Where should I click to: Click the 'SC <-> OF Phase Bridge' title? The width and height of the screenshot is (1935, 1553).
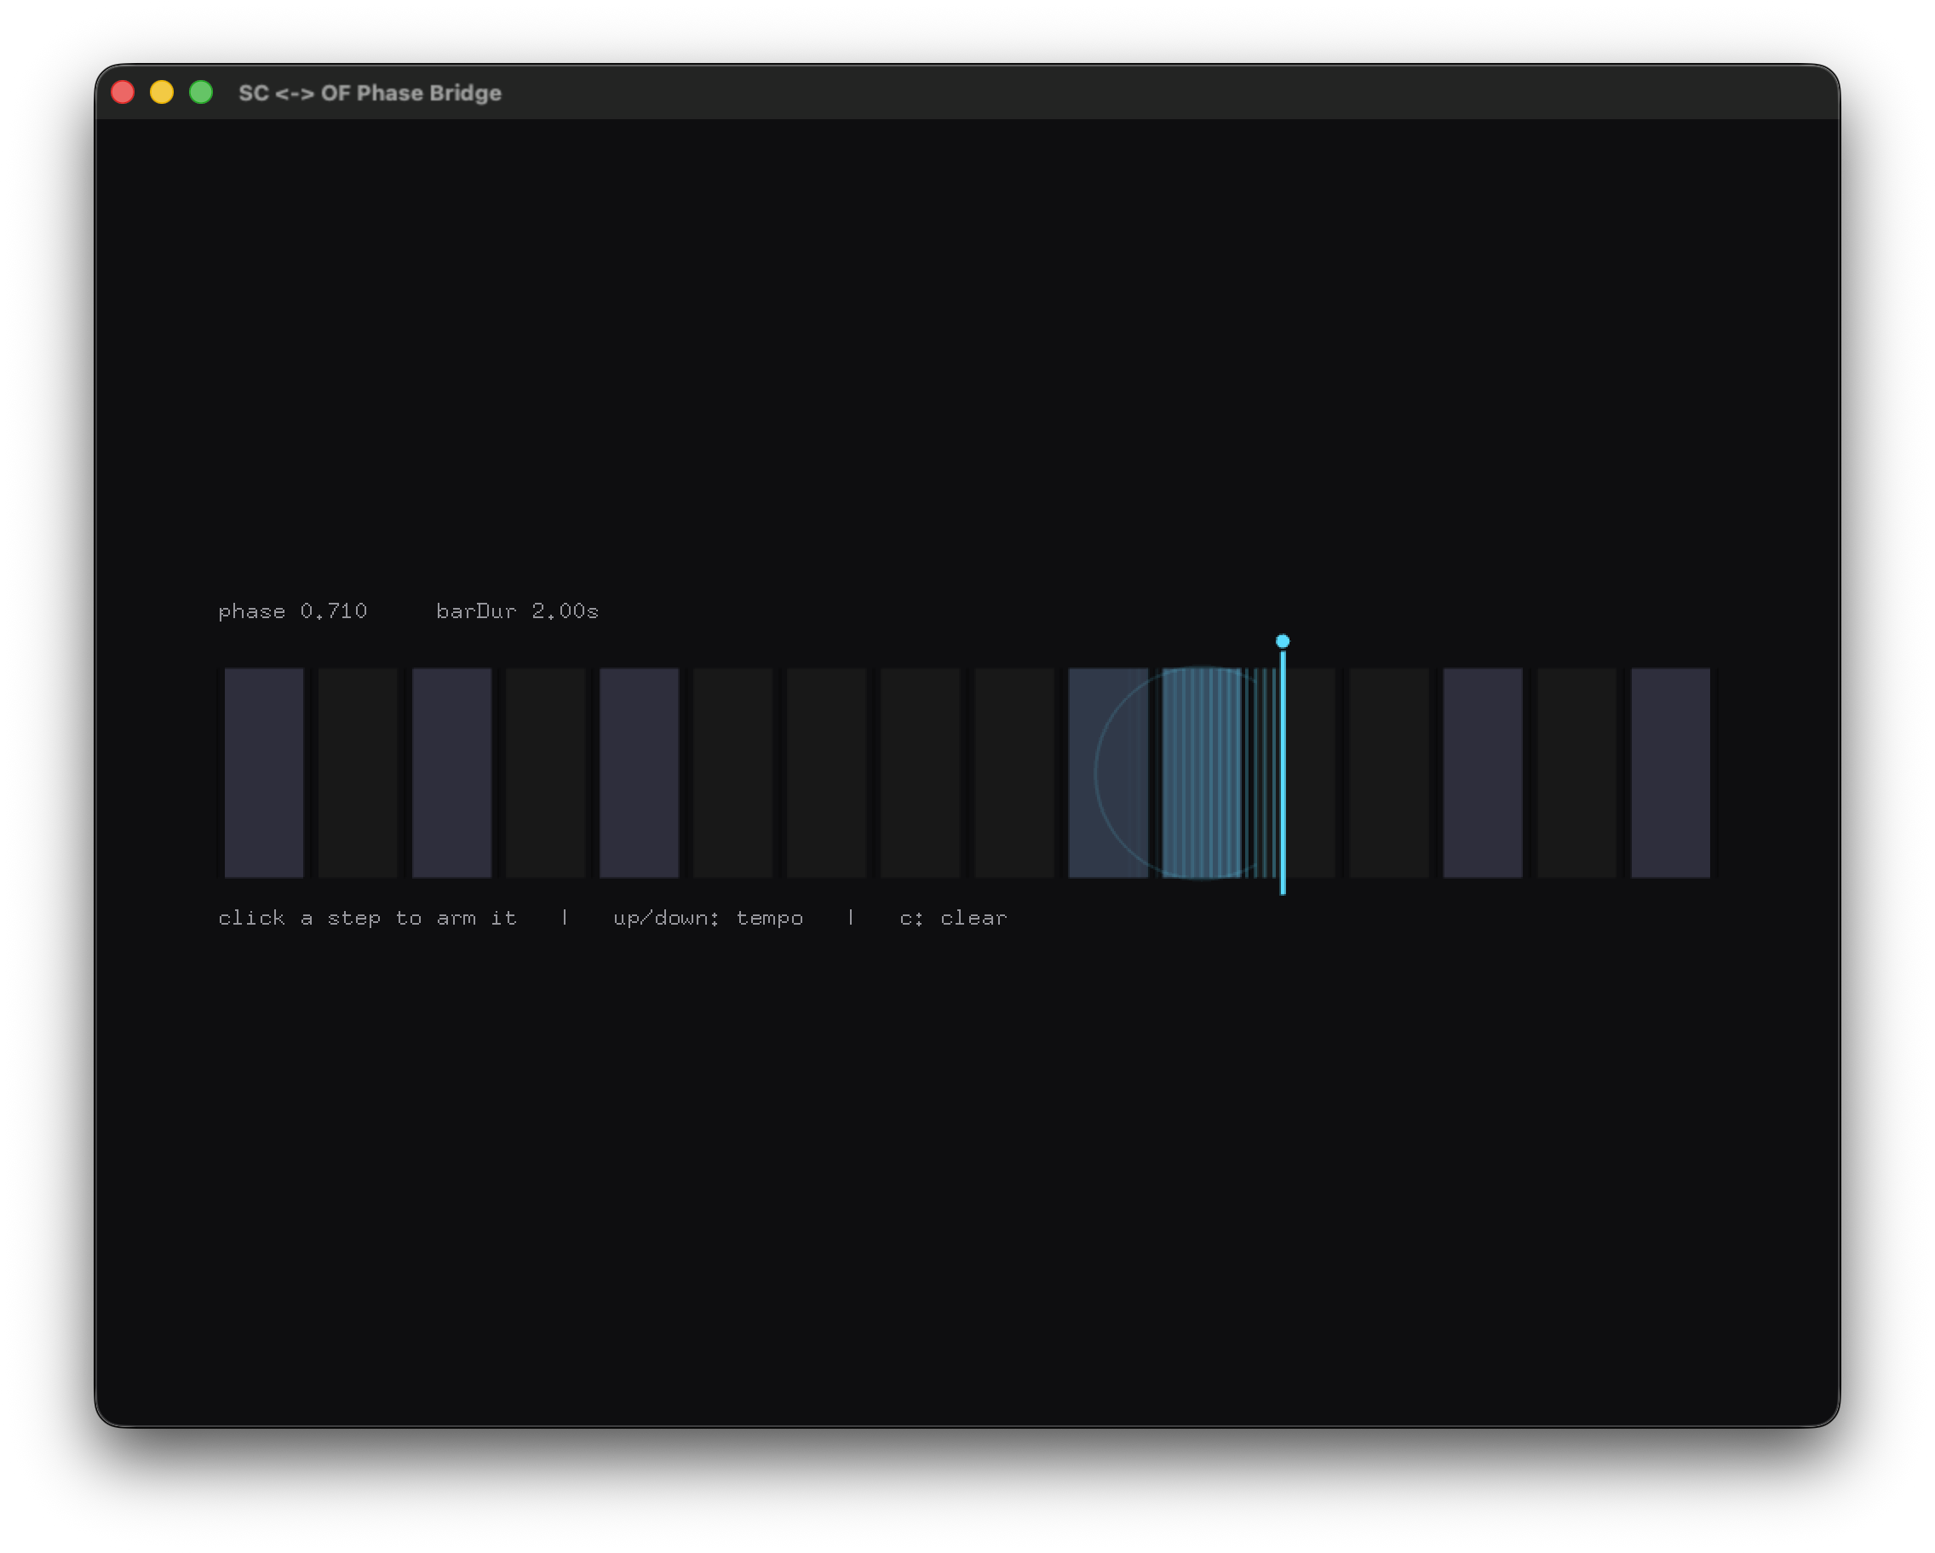pos(370,93)
